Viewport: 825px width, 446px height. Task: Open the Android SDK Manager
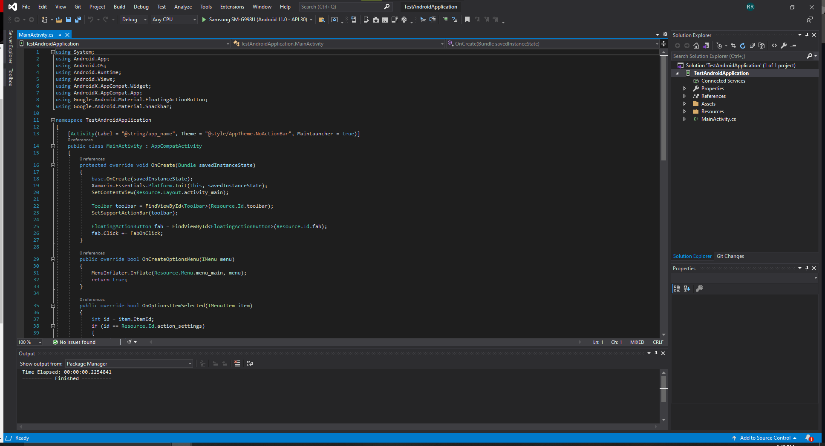(x=375, y=20)
